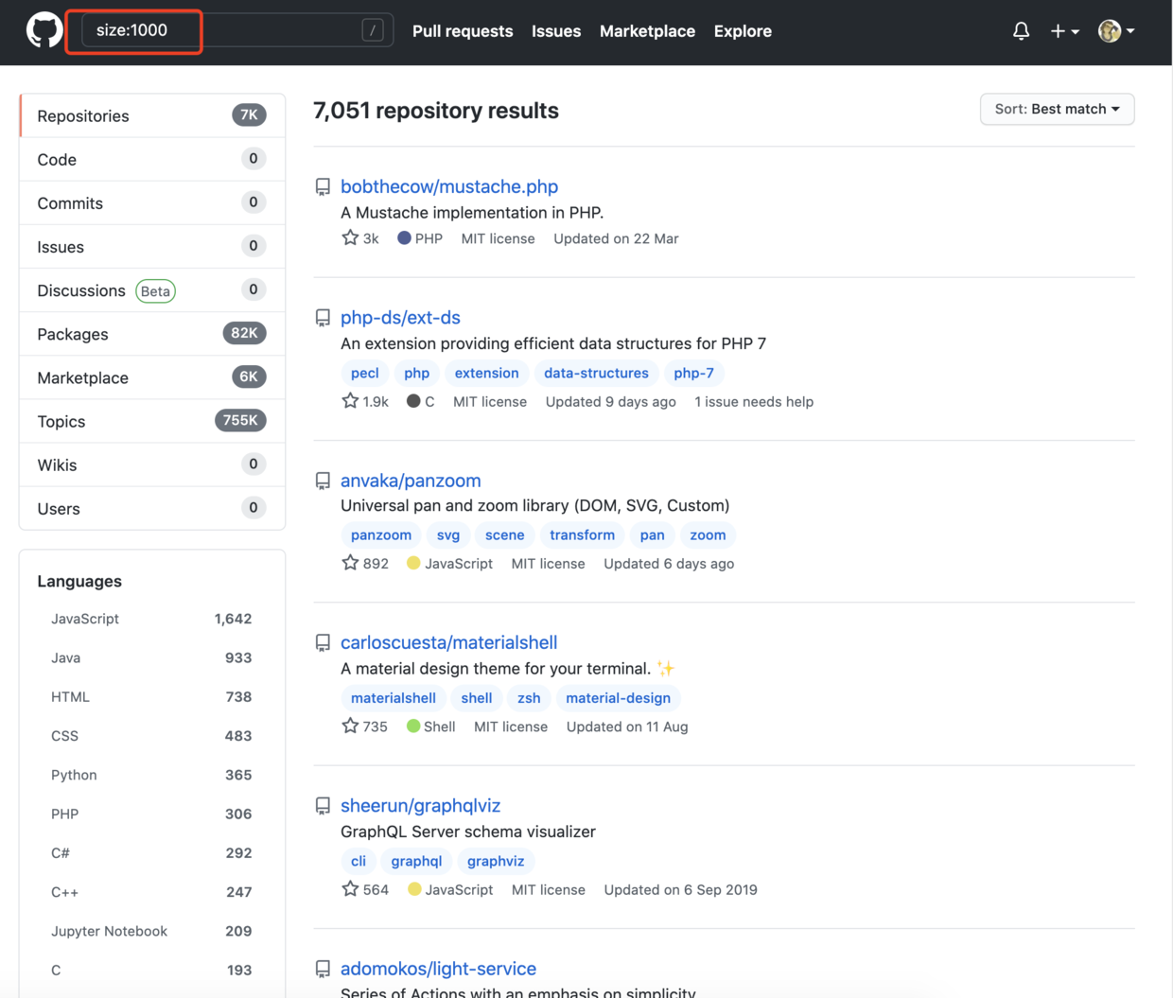Click the star icon for anvaka/panzoom
1173x998 pixels.
pos(350,563)
